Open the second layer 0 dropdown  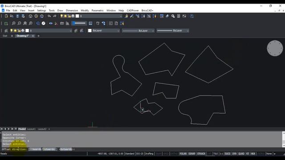point(70,31)
